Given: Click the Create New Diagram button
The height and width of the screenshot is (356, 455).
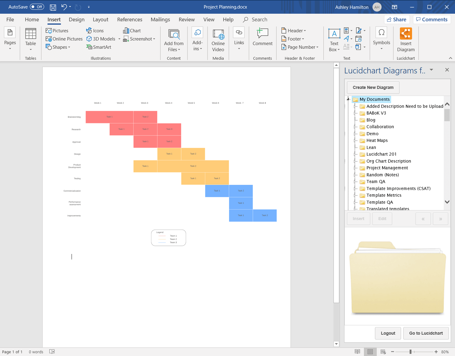Looking at the screenshot, I should coord(373,87).
